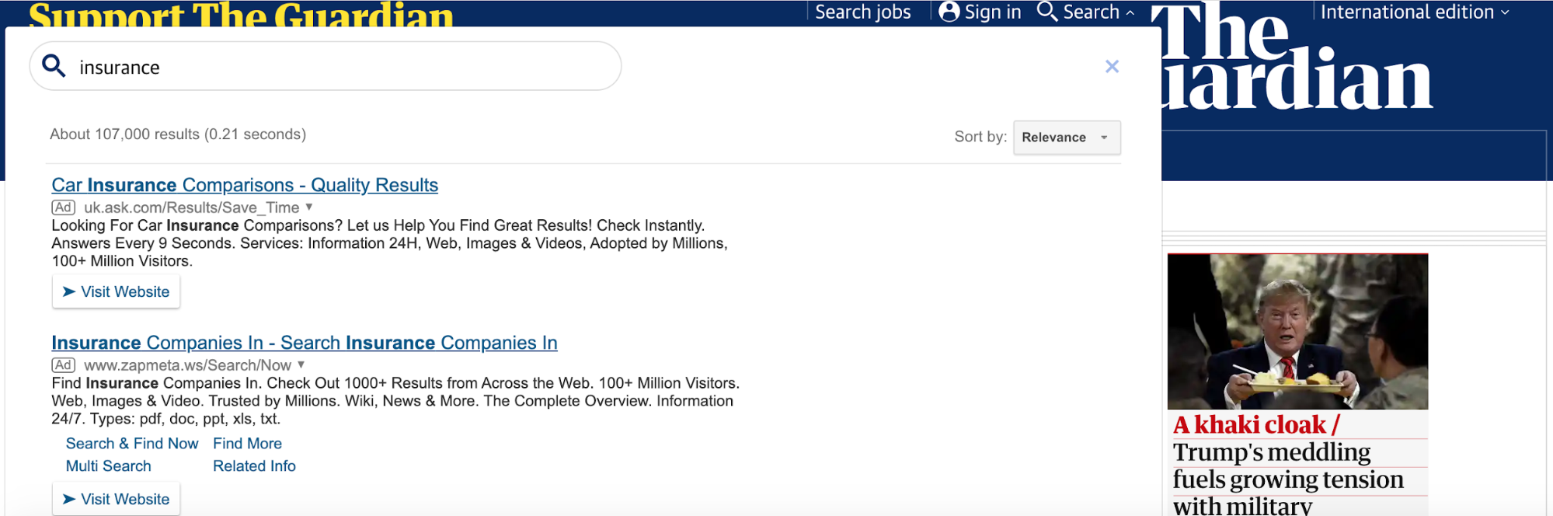Close the search results overlay
The image size is (1553, 516).
click(1112, 67)
